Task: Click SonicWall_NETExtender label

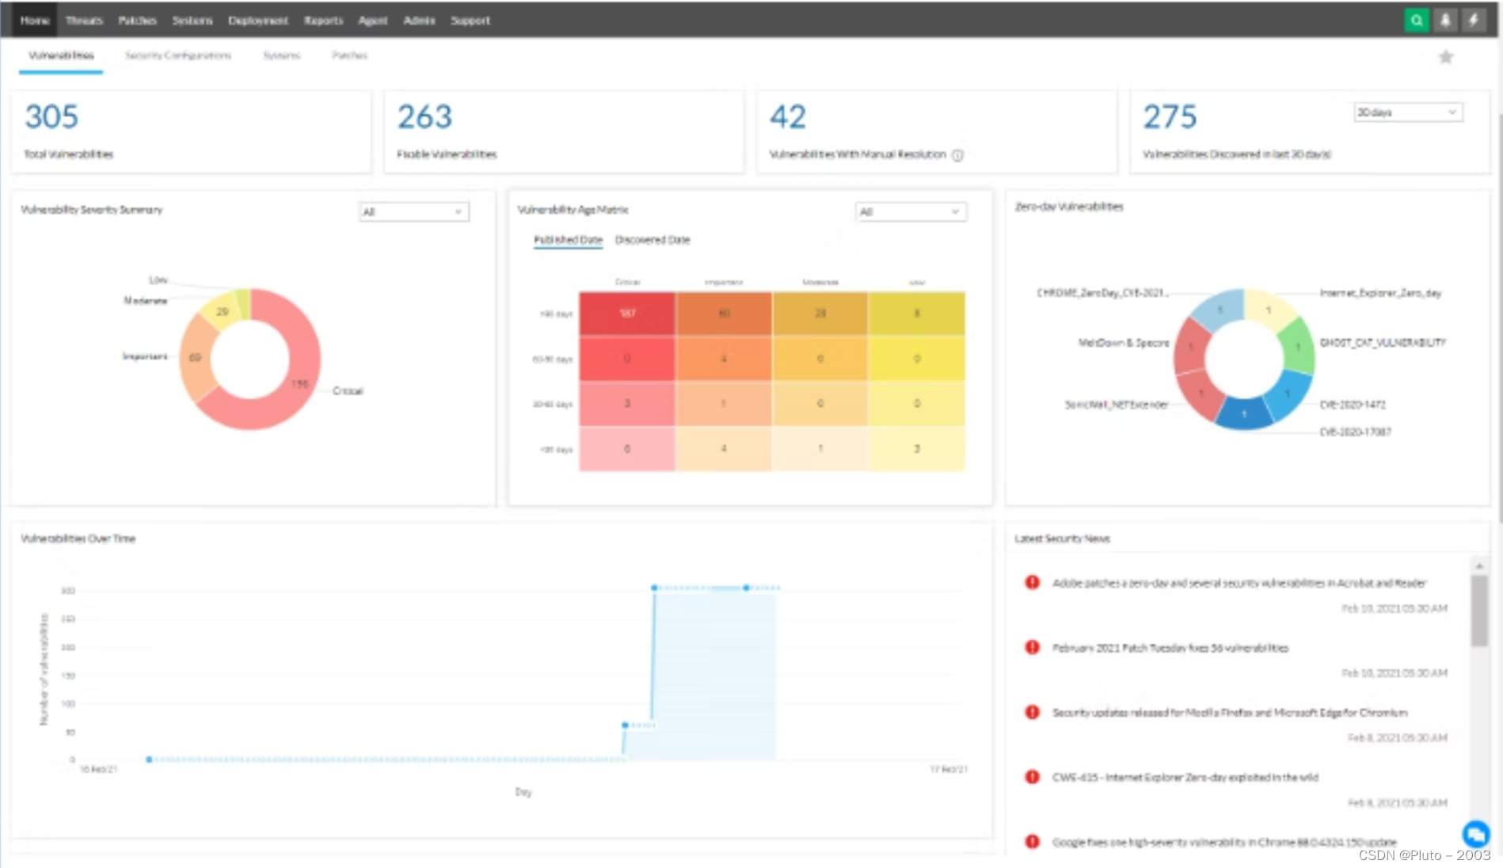Action: (1117, 405)
